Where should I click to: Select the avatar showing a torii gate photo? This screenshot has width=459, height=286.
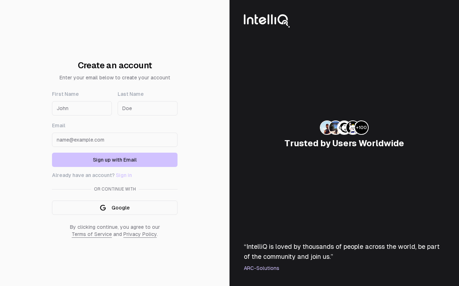point(335,128)
